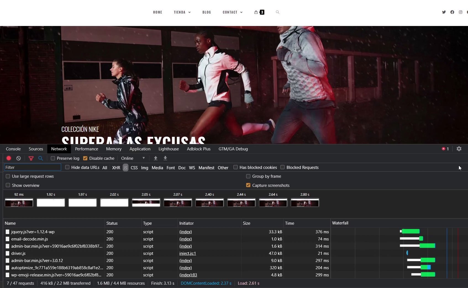The height and width of the screenshot is (288, 468).
Task: Check Has blocked cookies
Action: (235, 167)
